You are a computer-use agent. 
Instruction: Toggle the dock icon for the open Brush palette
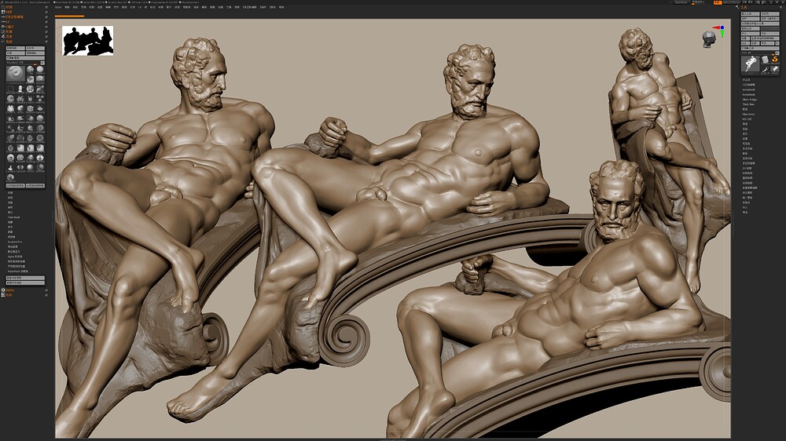(x=46, y=41)
